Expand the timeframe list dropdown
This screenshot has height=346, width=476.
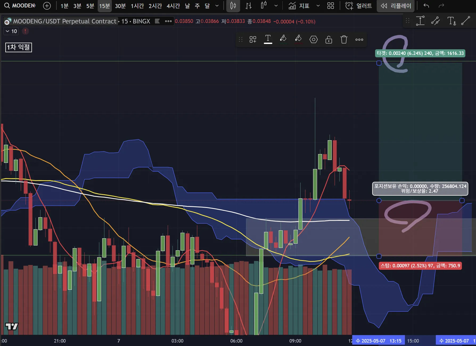point(217,6)
